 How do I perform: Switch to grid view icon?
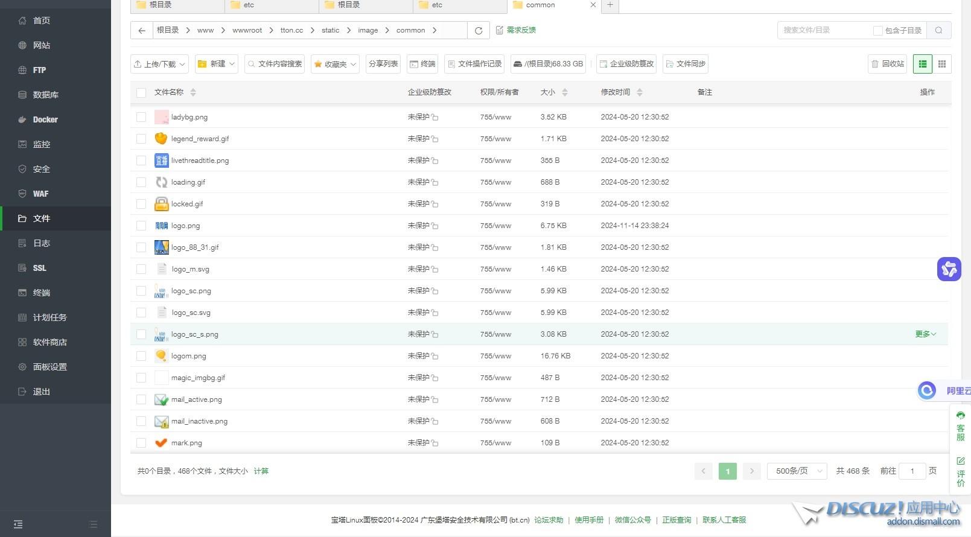click(941, 64)
